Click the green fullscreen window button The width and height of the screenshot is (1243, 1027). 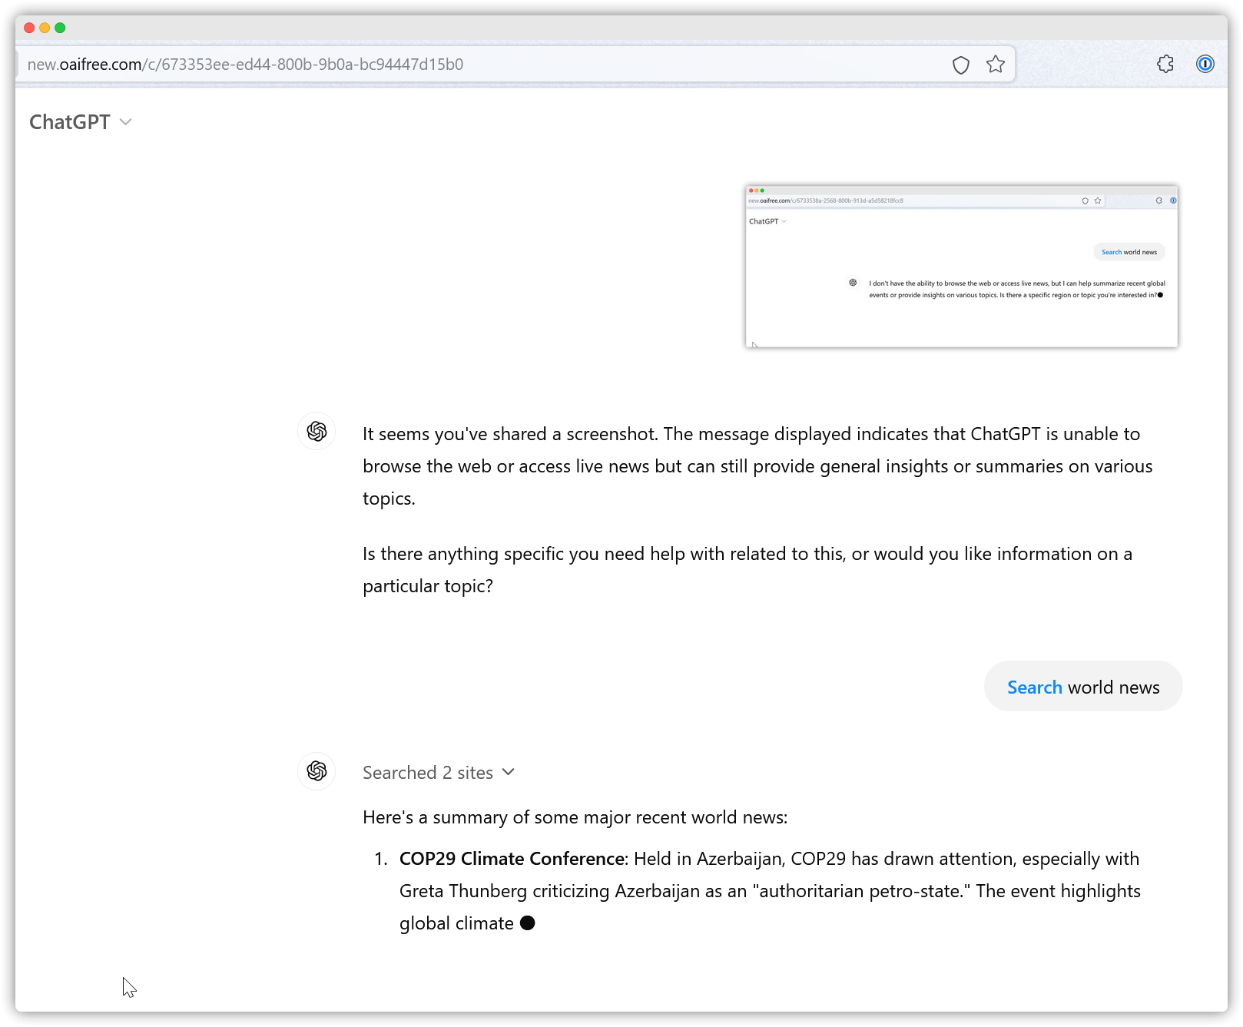[60, 28]
